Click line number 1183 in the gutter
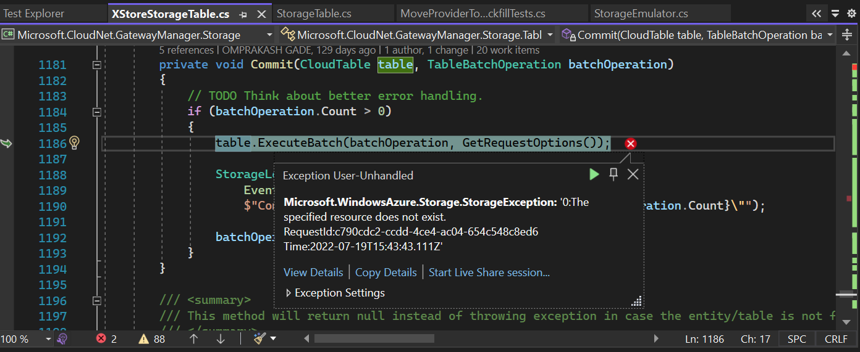The image size is (860, 352). tap(53, 96)
